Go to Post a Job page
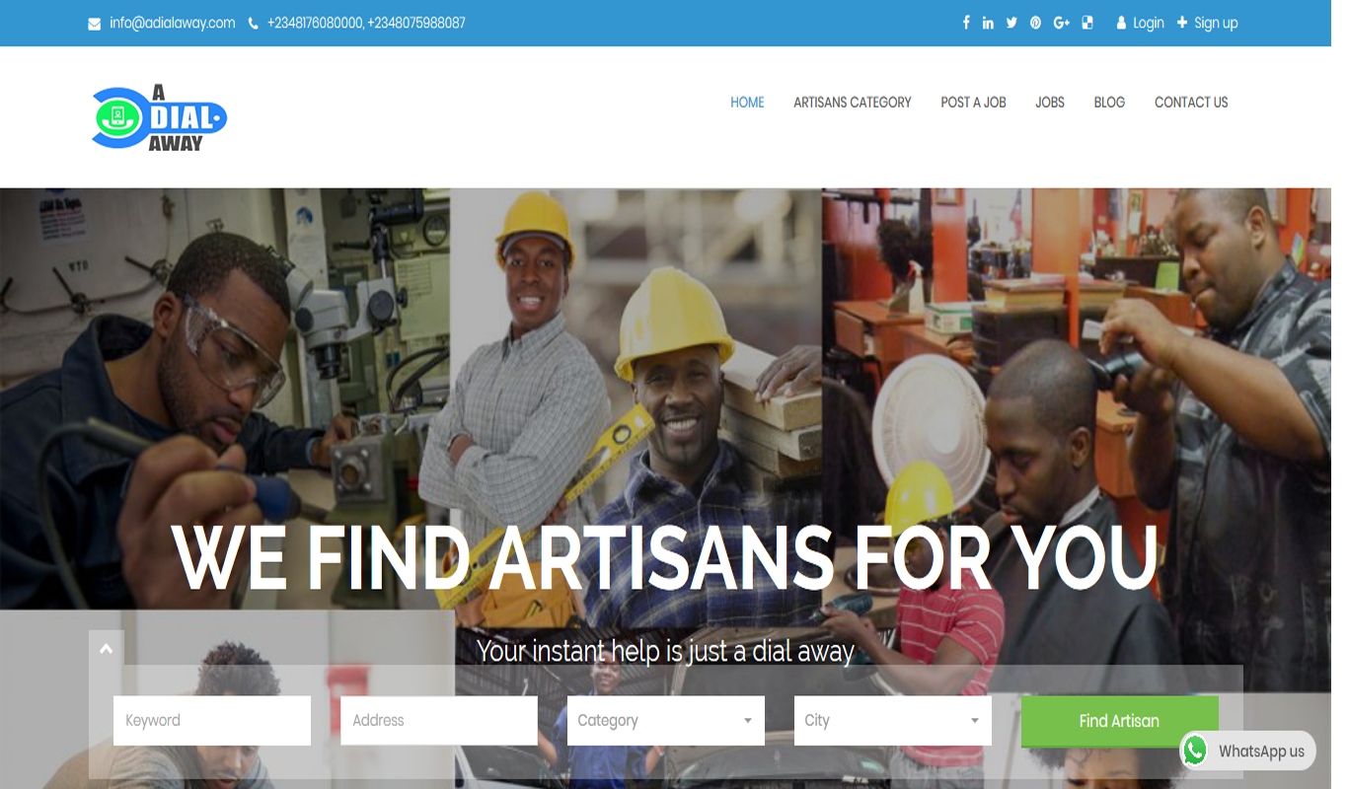The height and width of the screenshot is (789, 1348). 973,103
